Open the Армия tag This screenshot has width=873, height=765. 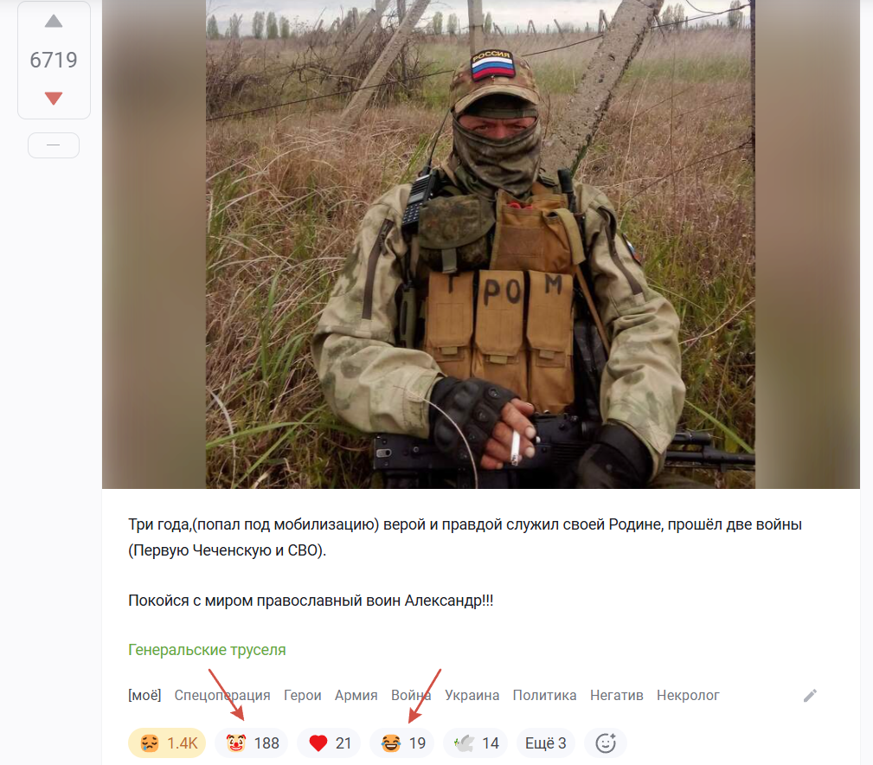tap(356, 696)
